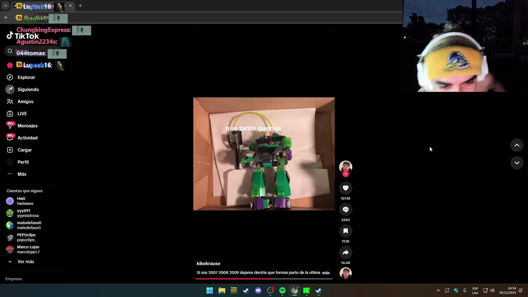
Task: Show hidden system tray icons
Action: [438, 290]
